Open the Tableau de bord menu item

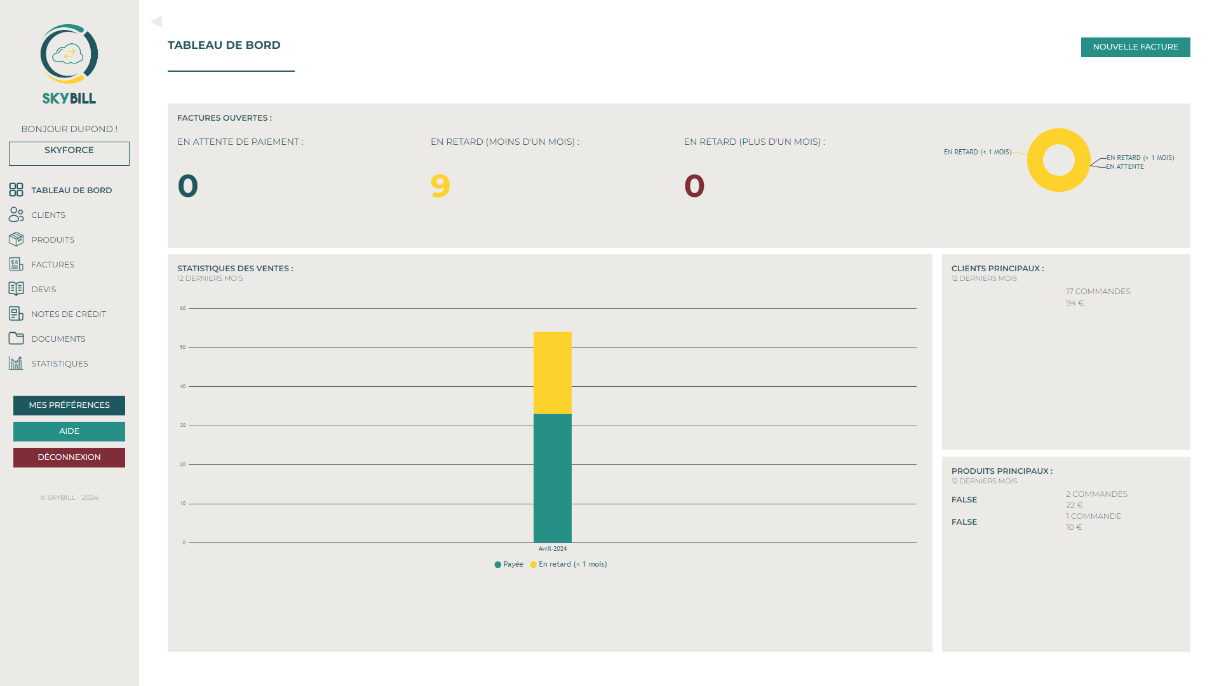point(72,190)
